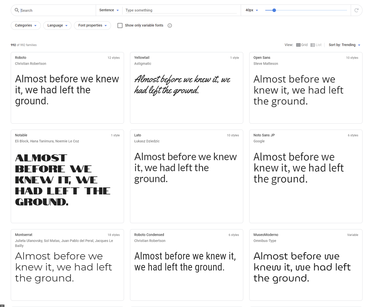Switch to Grid view

[x=302, y=45]
